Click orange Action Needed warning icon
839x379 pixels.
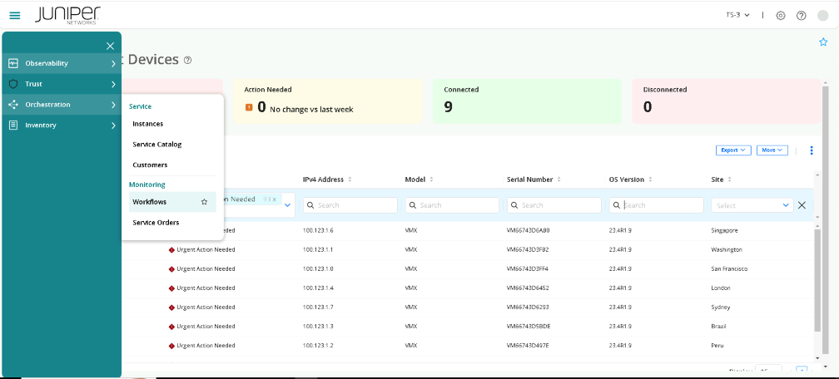[x=249, y=107]
